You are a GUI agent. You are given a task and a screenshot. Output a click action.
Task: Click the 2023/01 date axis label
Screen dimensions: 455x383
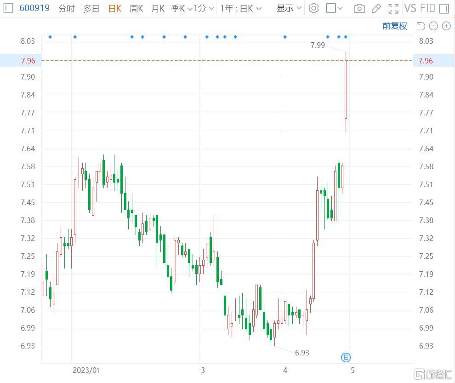pyautogui.click(x=86, y=370)
